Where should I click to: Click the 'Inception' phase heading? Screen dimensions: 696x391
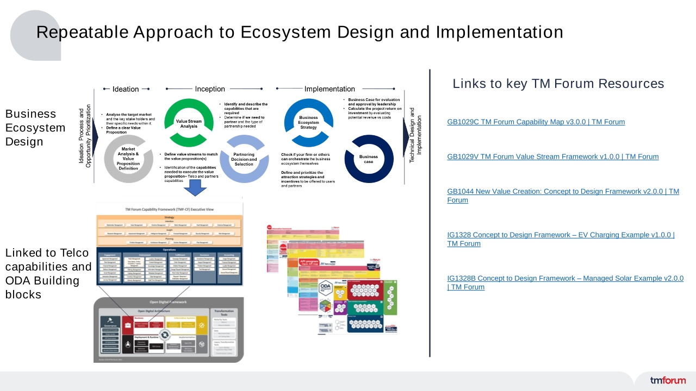coord(210,89)
